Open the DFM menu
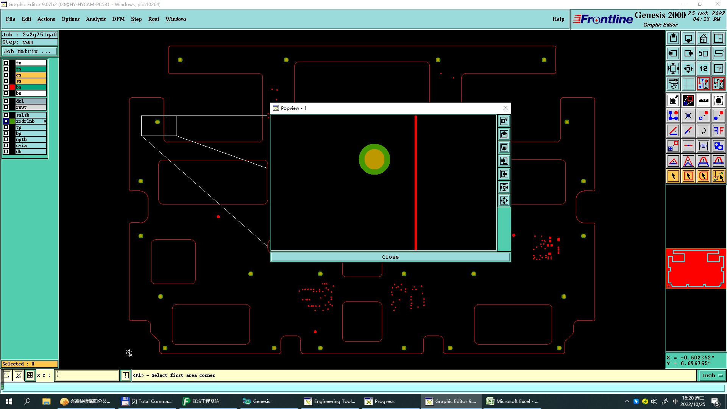 pyautogui.click(x=118, y=19)
